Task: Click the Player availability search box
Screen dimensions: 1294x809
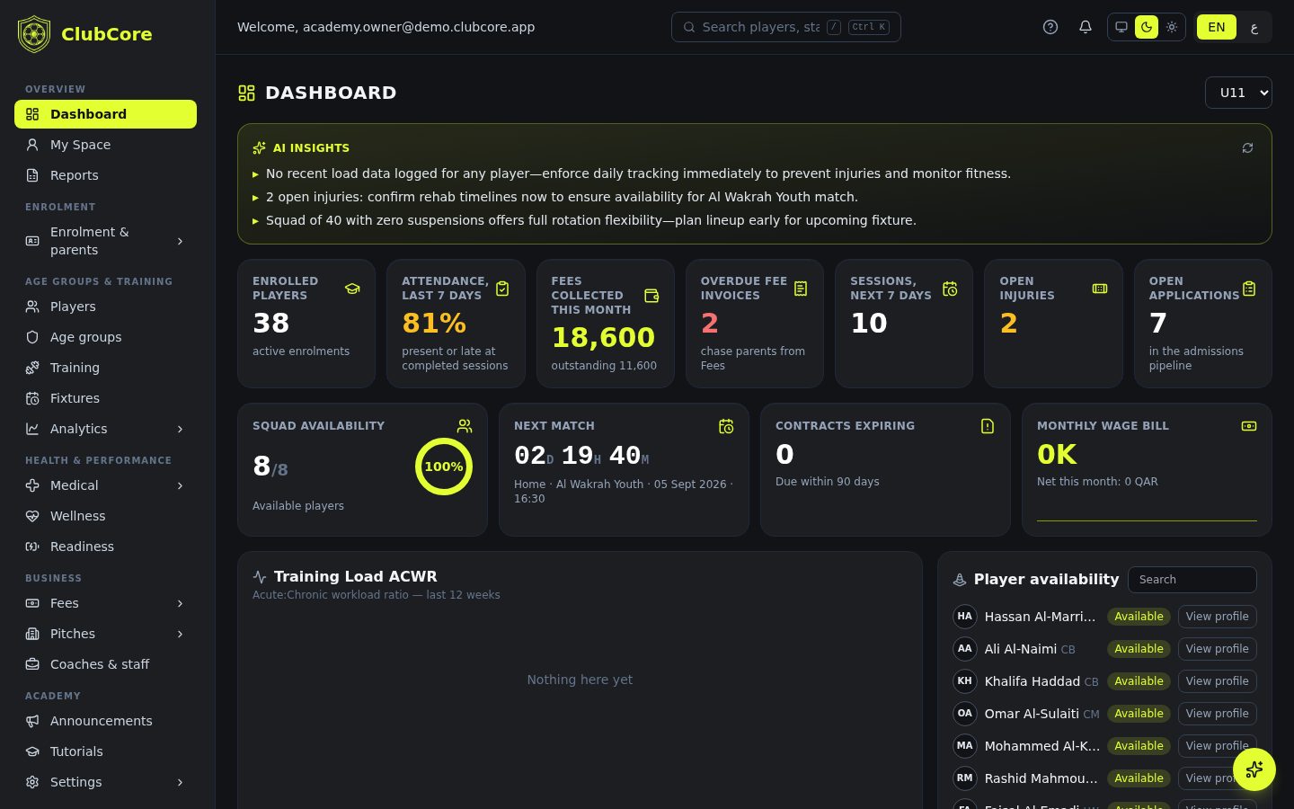Action: (x=1192, y=580)
